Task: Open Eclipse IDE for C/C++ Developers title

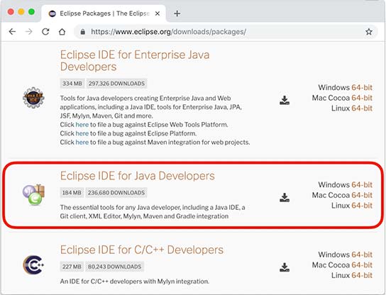Action: [142, 250]
